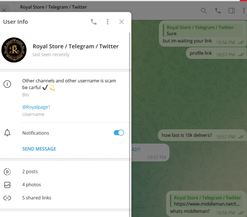Click the SEND MESSAGE button
Viewport: 247px width, 217px height.
pyautogui.click(x=39, y=149)
